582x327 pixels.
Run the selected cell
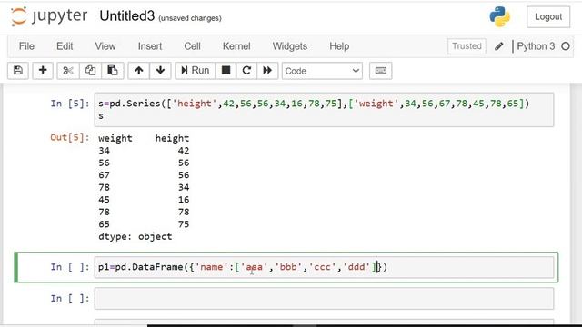click(x=196, y=71)
